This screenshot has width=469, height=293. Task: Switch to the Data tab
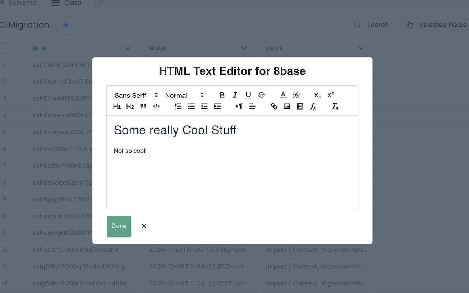coord(66,3)
